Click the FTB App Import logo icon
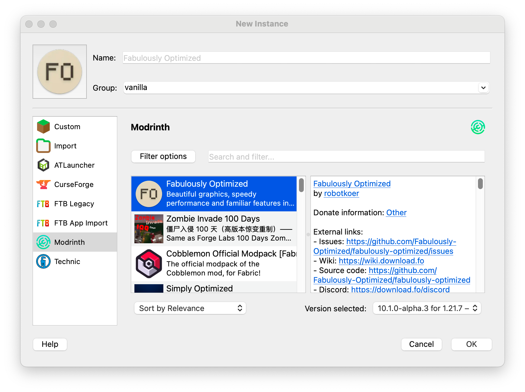Viewport: 525px width, 392px height. 43,223
